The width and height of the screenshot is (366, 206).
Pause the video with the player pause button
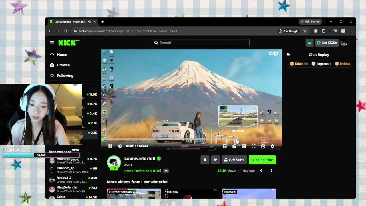click(110, 146)
